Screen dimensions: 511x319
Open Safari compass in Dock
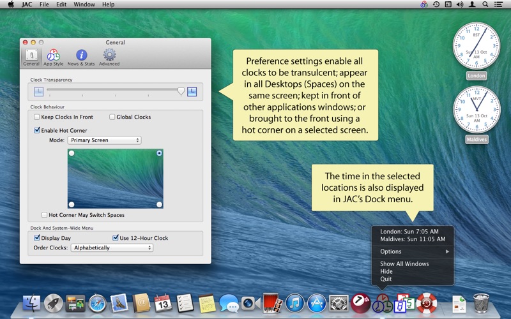97,304
